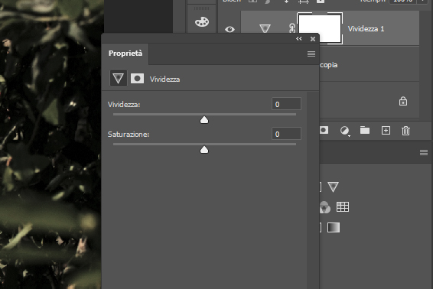Image resolution: width=433 pixels, height=289 pixels.
Task: Select the layer ending in copia
Action: 370,65
